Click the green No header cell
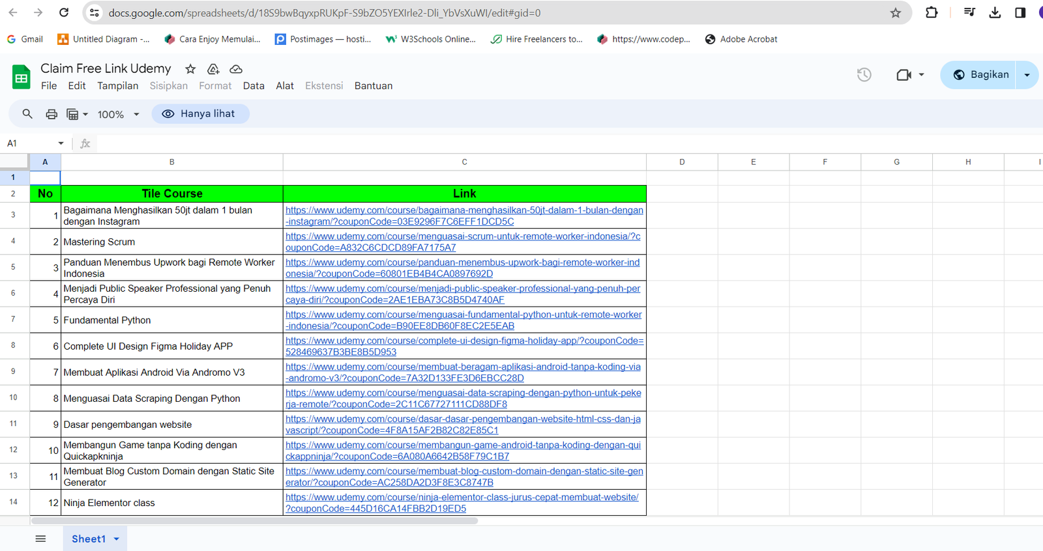1043x551 pixels. [x=45, y=193]
